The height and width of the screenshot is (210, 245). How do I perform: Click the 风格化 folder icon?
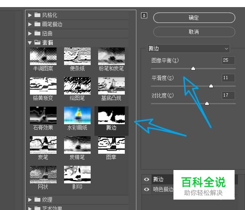pos(37,15)
